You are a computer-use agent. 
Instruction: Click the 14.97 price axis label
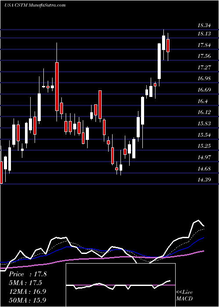pos(204,157)
